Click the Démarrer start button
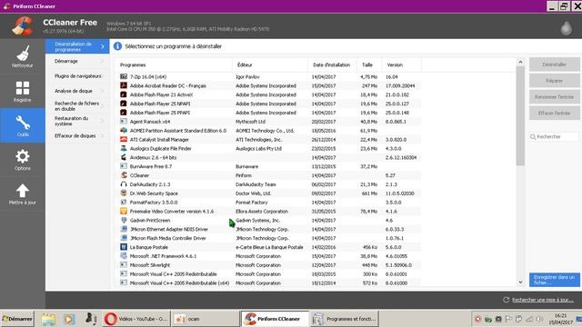 [17, 319]
